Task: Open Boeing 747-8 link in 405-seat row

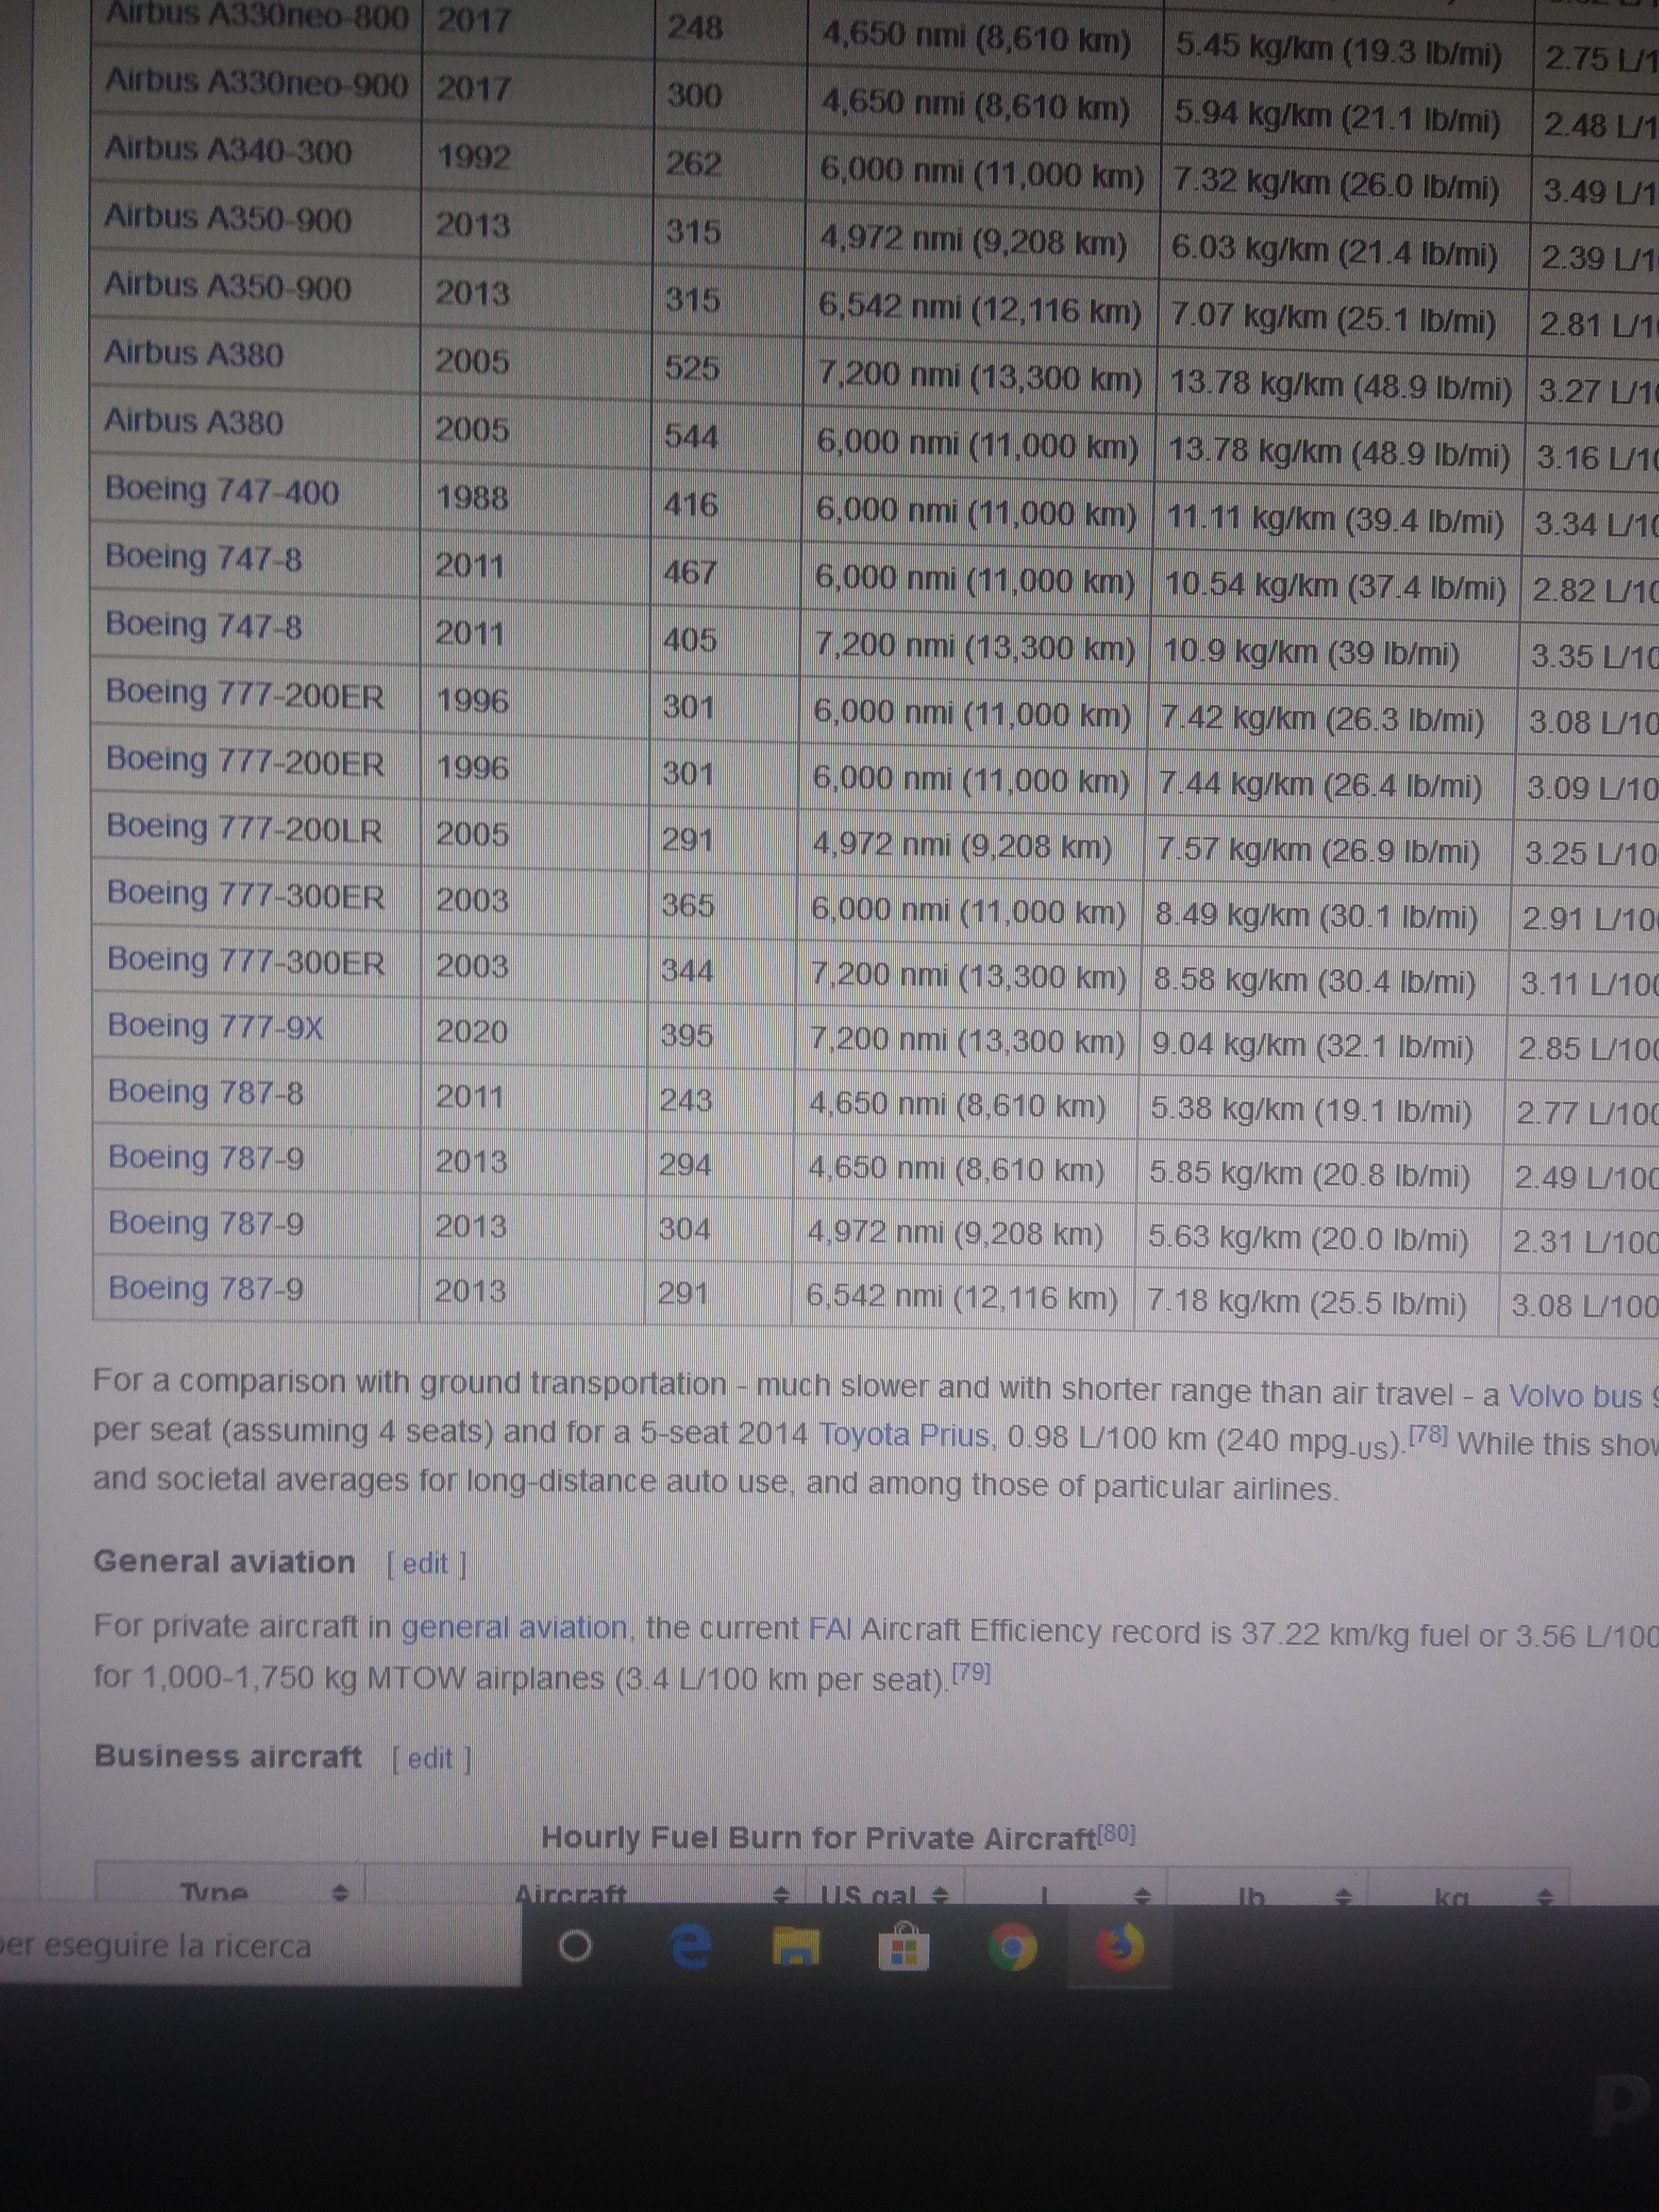Action: (204, 625)
